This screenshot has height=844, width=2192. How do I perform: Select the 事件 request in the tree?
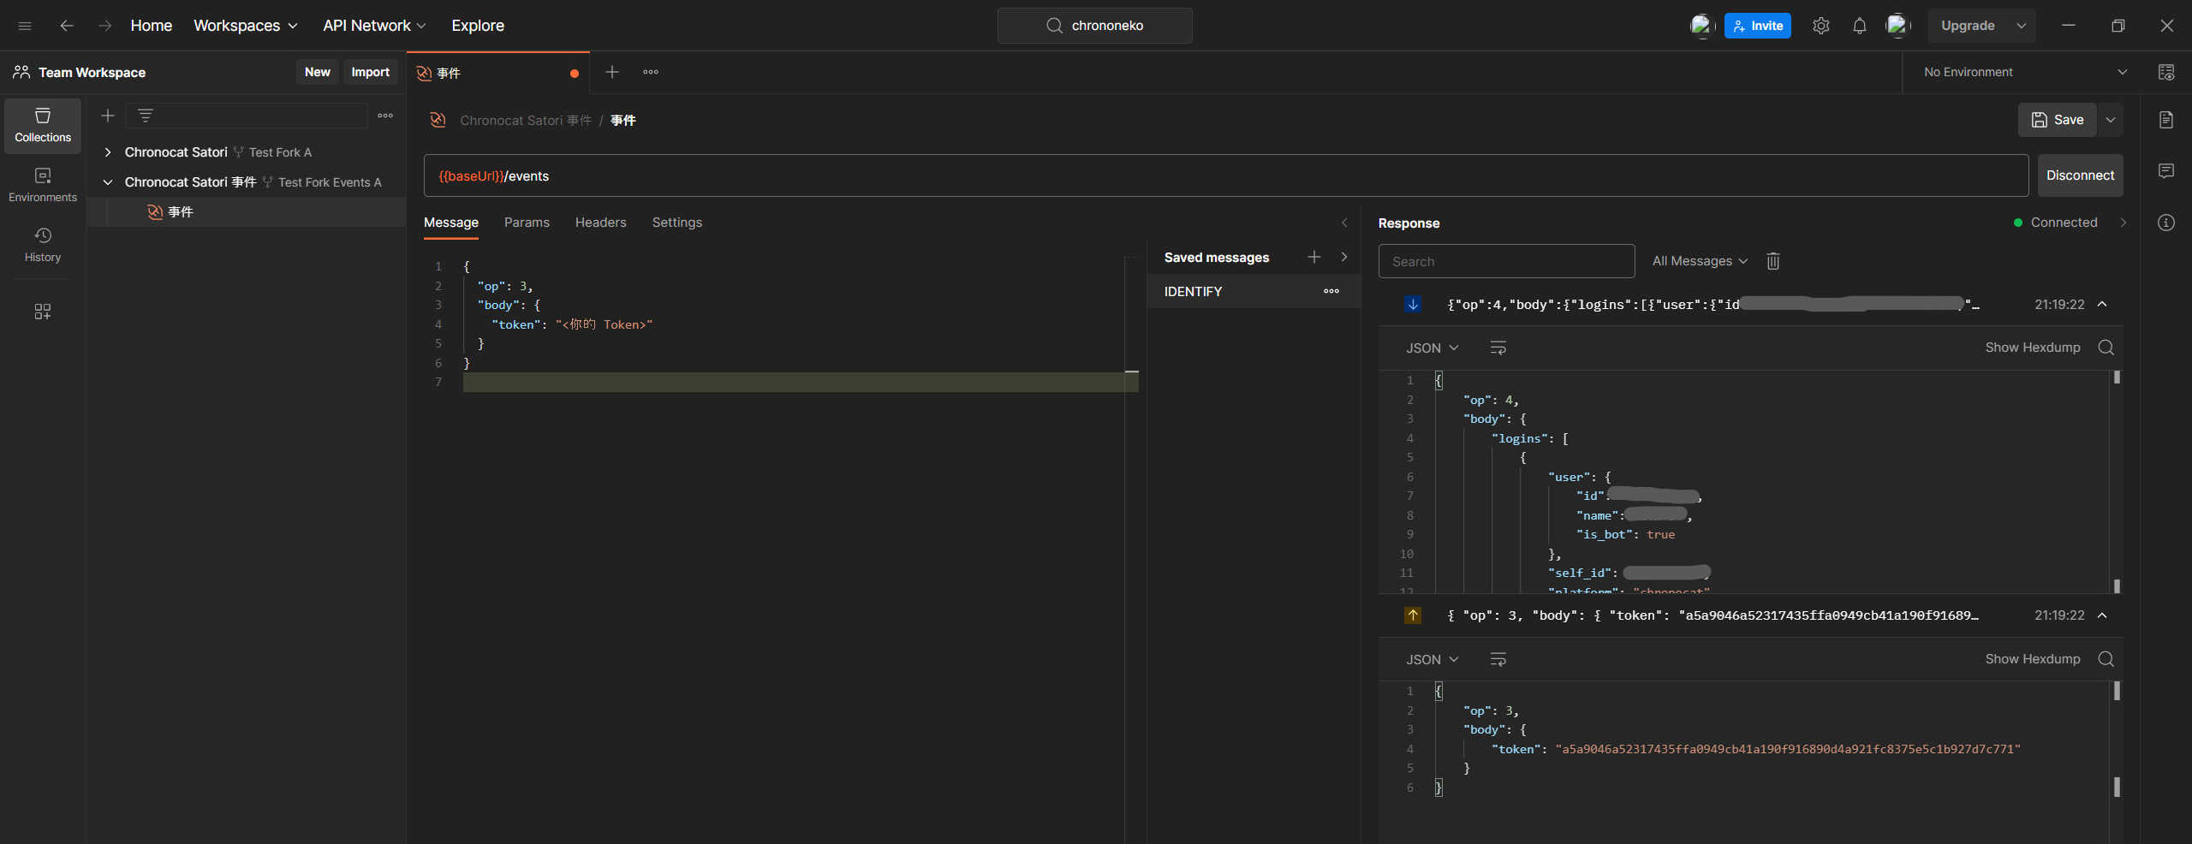pos(247,212)
